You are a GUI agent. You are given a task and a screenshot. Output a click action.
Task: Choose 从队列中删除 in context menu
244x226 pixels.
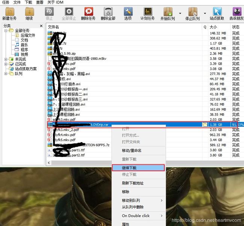tap(138, 207)
